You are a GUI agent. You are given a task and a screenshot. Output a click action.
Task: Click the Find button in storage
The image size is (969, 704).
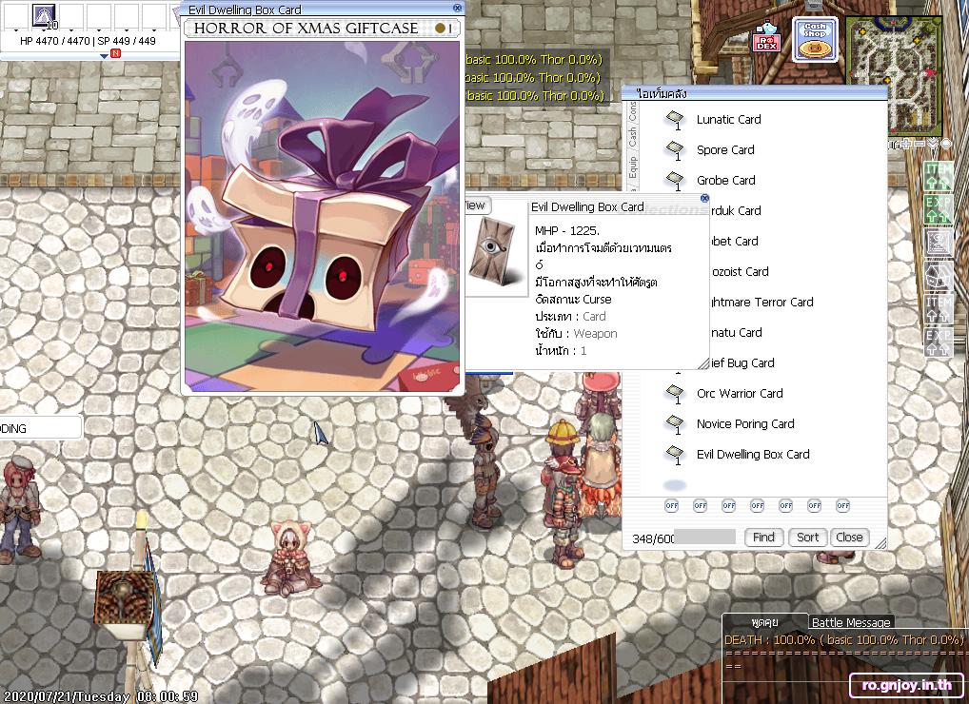[x=763, y=538]
